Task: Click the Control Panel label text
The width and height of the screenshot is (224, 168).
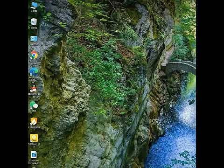Action: point(34,44)
